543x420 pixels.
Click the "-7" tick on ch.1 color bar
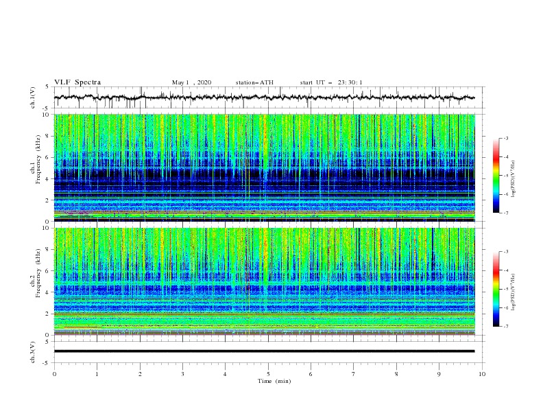click(x=505, y=213)
